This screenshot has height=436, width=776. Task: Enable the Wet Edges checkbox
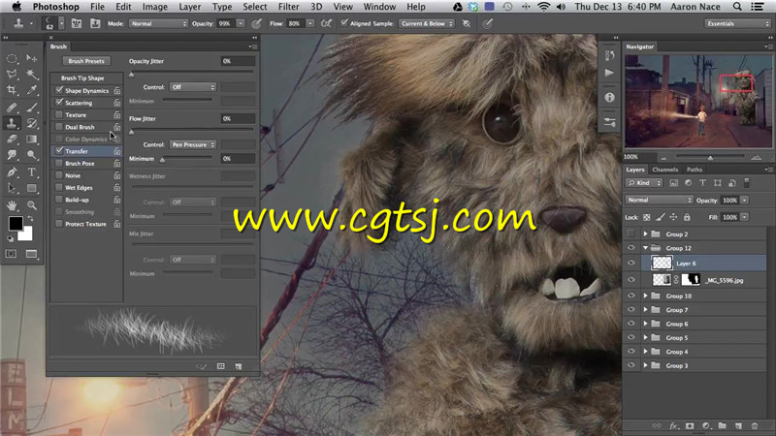tap(59, 188)
